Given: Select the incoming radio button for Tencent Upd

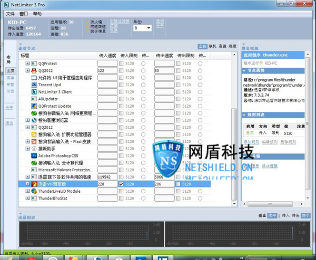Looking at the screenshot, I should (x=143, y=85).
